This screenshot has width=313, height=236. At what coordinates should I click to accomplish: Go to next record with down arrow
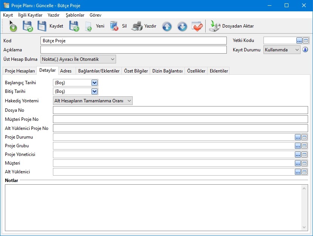pos(182,26)
